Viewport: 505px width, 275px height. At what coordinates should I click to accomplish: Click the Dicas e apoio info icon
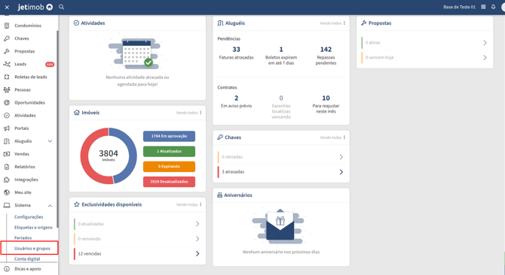pyautogui.click(x=7, y=269)
